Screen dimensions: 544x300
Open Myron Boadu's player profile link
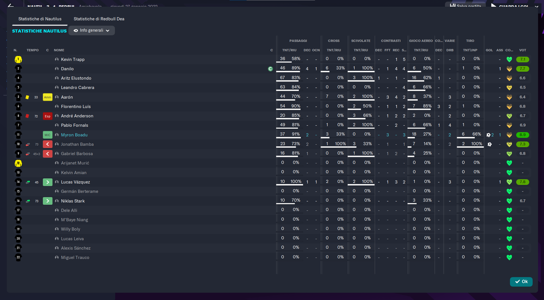(x=74, y=135)
